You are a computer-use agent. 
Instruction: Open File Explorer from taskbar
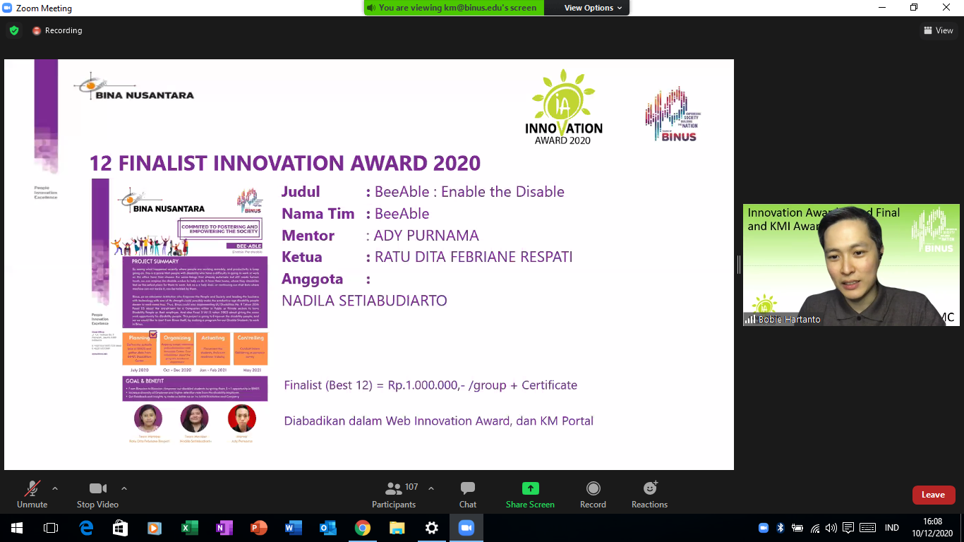coord(397,528)
